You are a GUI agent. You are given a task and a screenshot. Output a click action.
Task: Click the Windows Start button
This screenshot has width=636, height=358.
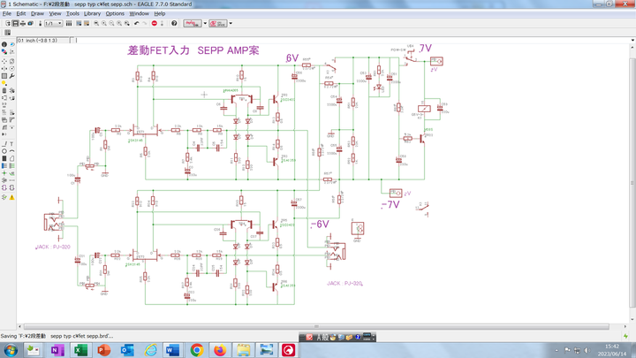point(11,350)
